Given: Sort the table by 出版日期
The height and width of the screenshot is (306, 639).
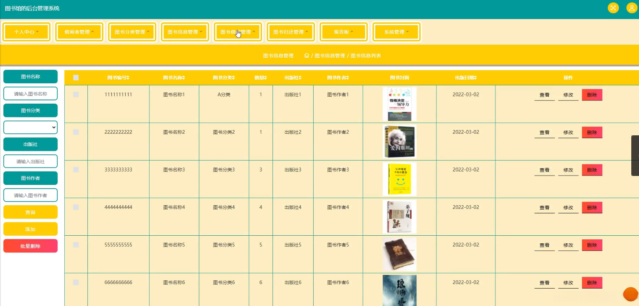Looking at the screenshot, I should pos(466,78).
